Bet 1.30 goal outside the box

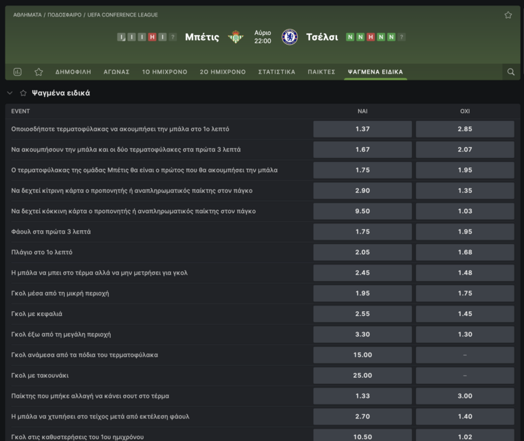point(465,334)
